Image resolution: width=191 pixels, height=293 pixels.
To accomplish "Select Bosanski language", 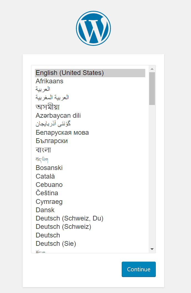I will (90, 168).
